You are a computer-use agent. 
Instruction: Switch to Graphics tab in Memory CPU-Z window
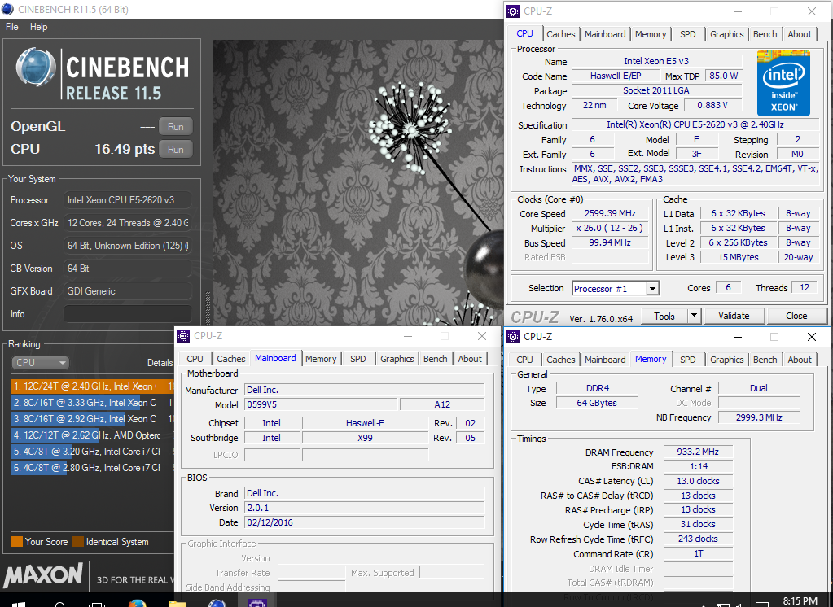727,360
